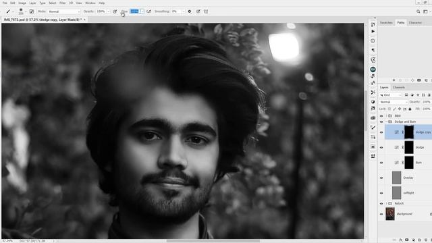This screenshot has height=243, width=432.
Task: Lock all padlock icon
Action: coord(410,109)
